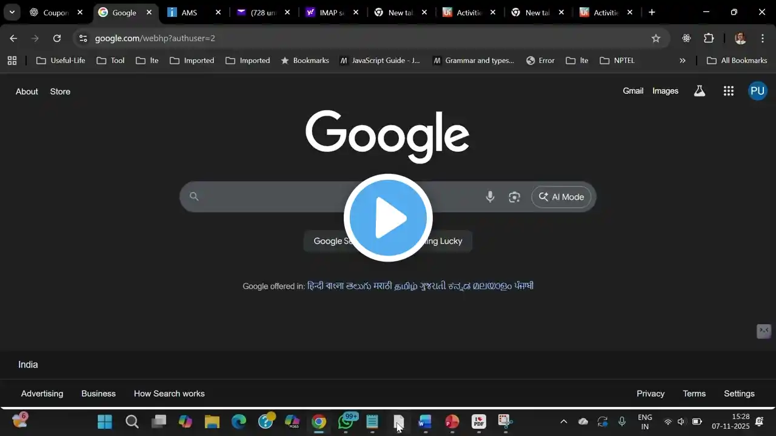Open a new tab with plus button
Screen dimensions: 776x436
(652, 12)
